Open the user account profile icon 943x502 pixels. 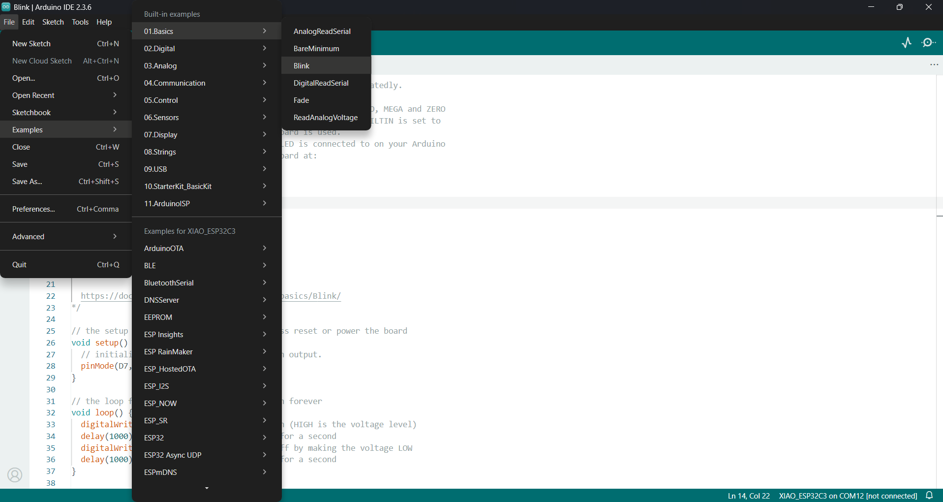[x=15, y=475]
